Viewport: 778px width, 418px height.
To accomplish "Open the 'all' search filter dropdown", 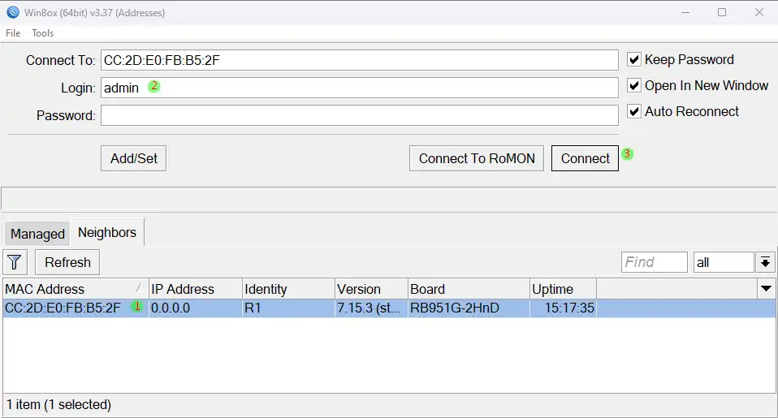I will point(764,262).
